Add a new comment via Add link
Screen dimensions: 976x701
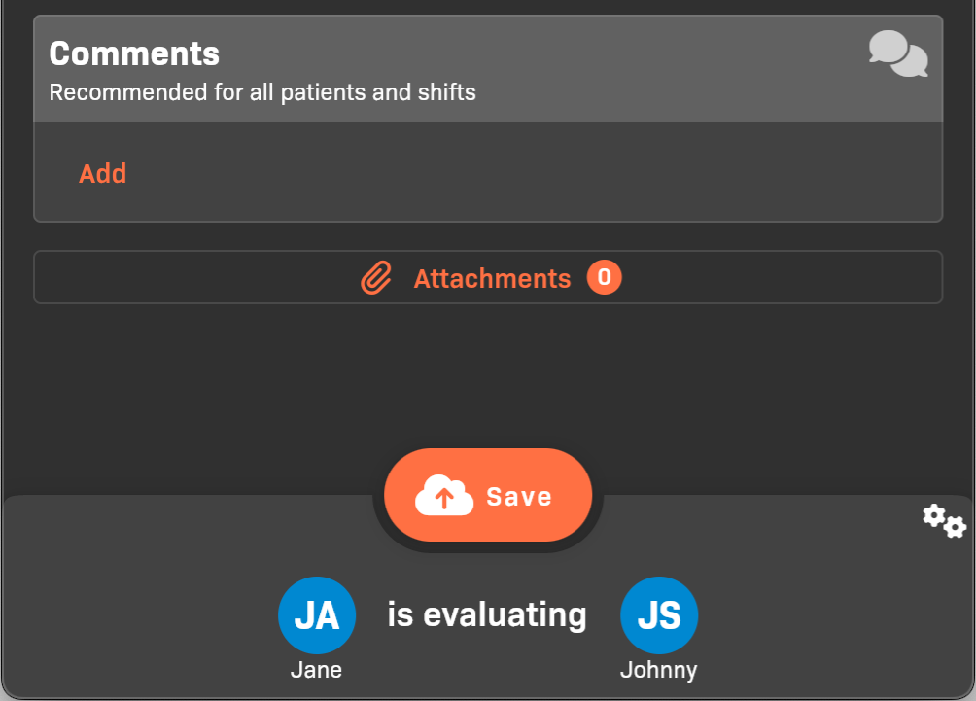point(103,173)
